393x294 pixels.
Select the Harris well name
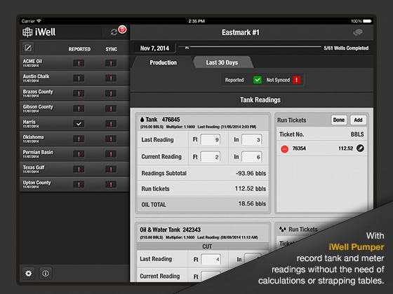[x=29, y=122]
